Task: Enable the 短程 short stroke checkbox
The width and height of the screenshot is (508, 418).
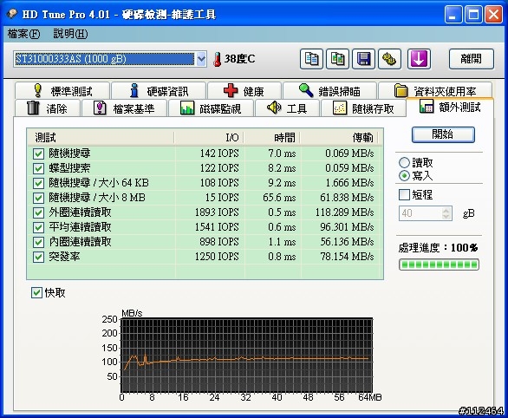Action: 404,195
